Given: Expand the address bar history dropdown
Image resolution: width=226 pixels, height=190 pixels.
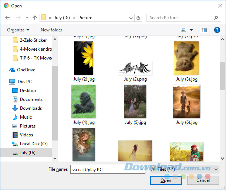Looking at the screenshot, I should click(x=131, y=18).
